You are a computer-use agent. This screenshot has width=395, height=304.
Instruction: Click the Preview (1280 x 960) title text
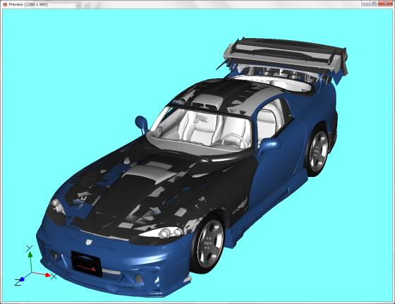point(28,4)
